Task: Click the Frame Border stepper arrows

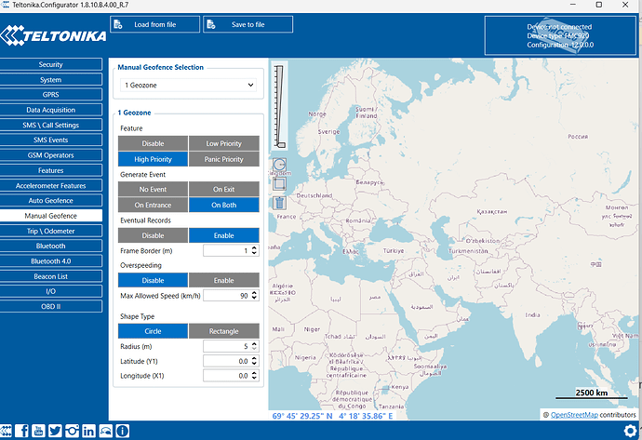Action: click(x=254, y=251)
